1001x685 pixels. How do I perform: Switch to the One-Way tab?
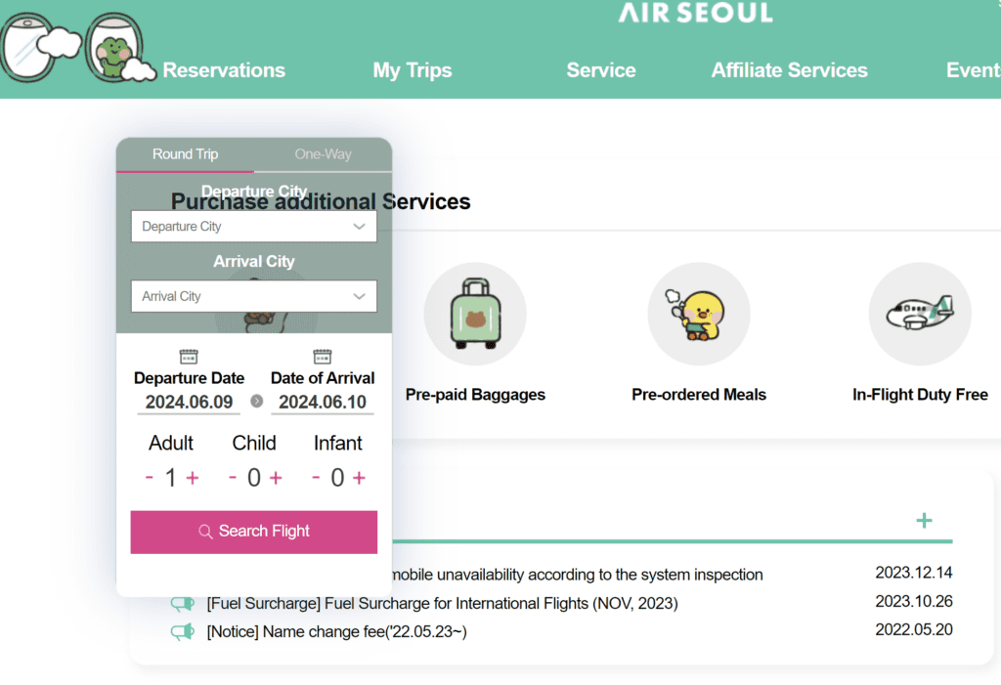[323, 154]
